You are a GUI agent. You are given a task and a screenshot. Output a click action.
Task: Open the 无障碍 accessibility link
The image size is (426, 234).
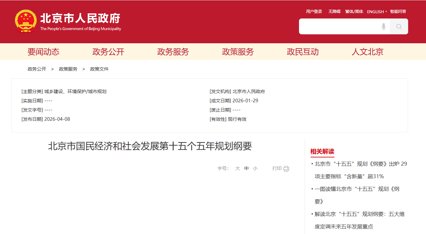(x=334, y=12)
